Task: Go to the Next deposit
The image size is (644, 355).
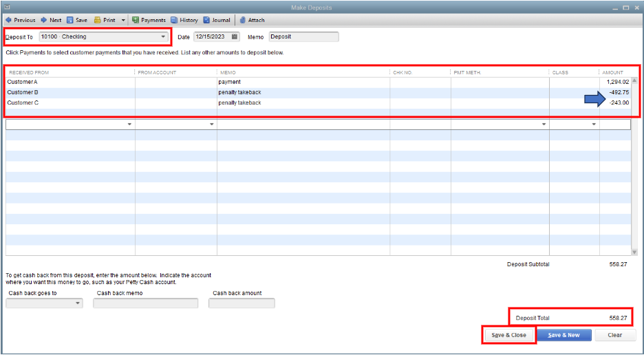Action: [x=51, y=20]
